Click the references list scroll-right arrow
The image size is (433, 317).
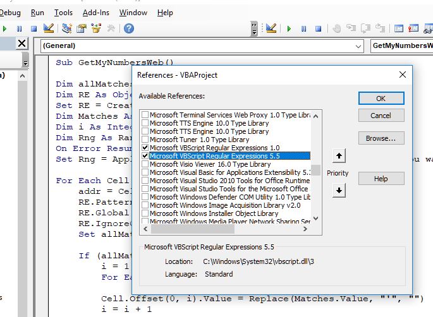(305, 229)
